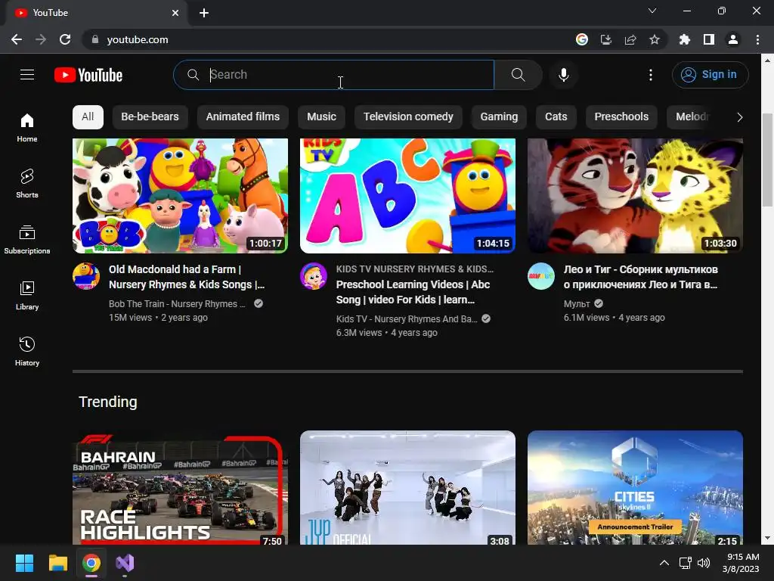This screenshot has height=581, width=774.
Task: Open Visual Studio from the taskbar
Action: click(125, 563)
